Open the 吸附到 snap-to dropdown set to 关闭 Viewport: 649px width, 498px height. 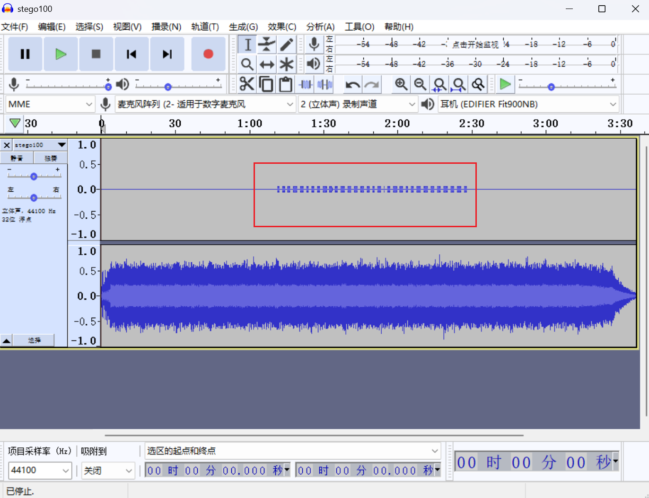(108, 471)
